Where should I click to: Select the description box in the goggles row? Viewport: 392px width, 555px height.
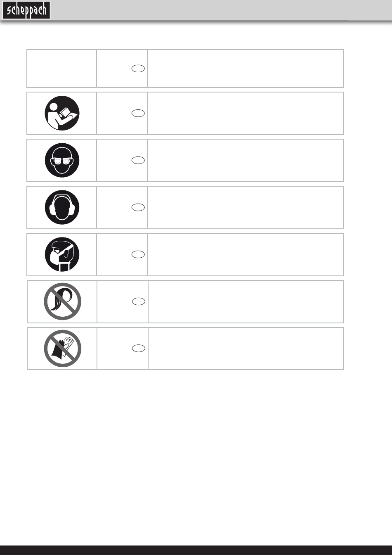click(x=245, y=160)
